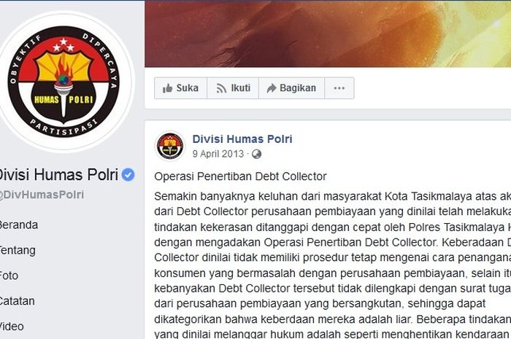Click the Ikuti follow button

[233, 88]
